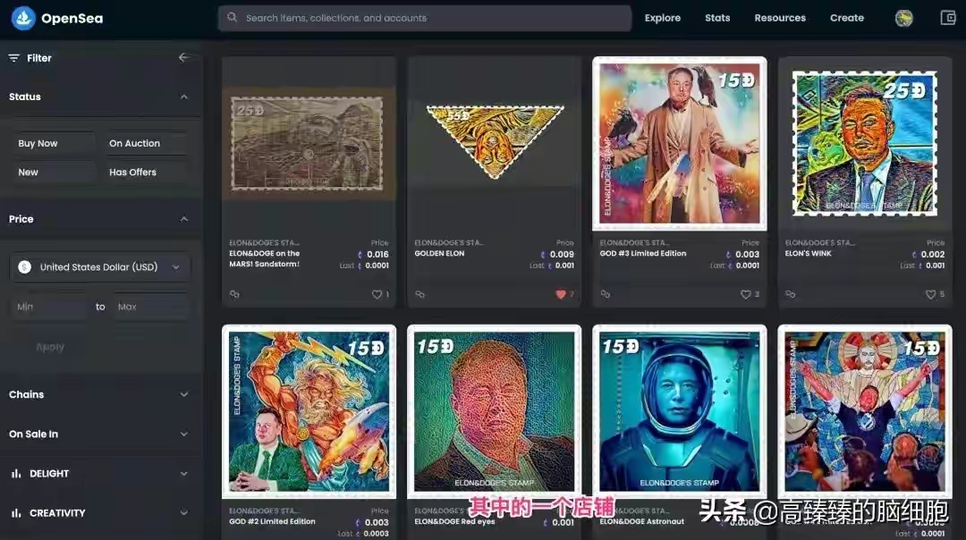Favorite ELON'S WINK with heart icon
966x540 pixels.
click(930, 294)
